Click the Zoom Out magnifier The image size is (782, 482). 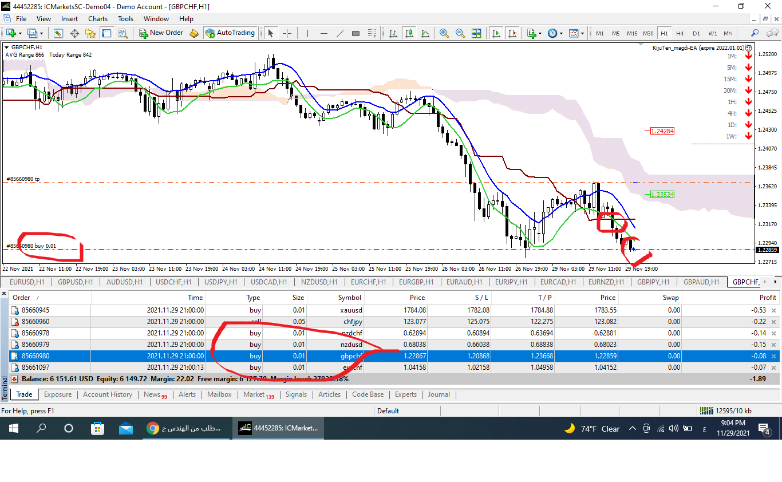click(x=460, y=33)
